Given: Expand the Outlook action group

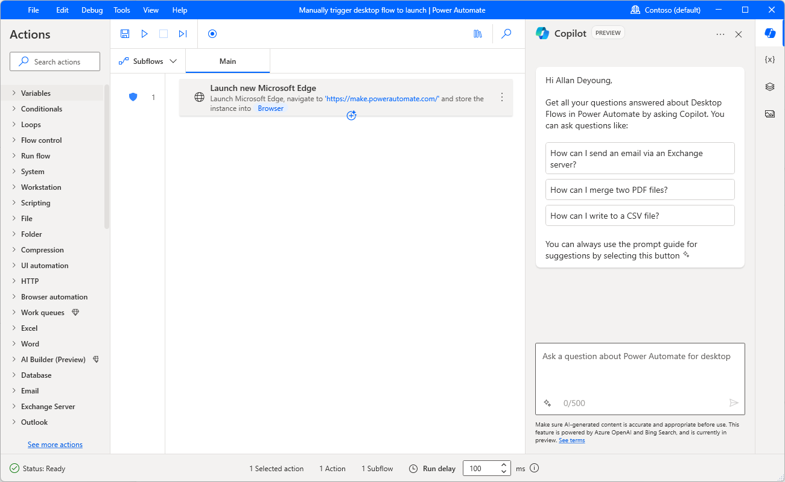Looking at the screenshot, I should (14, 422).
